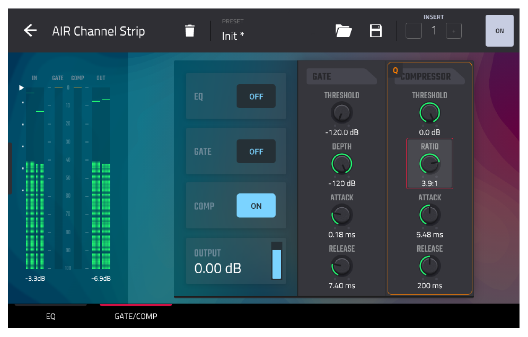This screenshot has height=337, width=528.
Task: Click the insert plus stepper
Action: (x=453, y=31)
